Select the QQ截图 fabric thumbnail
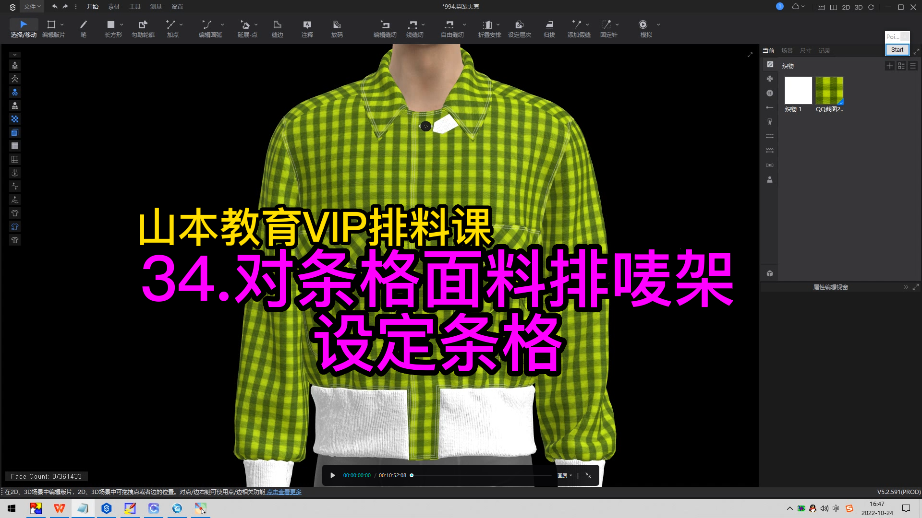922x518 pixels. pyautogui.click(x=829, y=90)
